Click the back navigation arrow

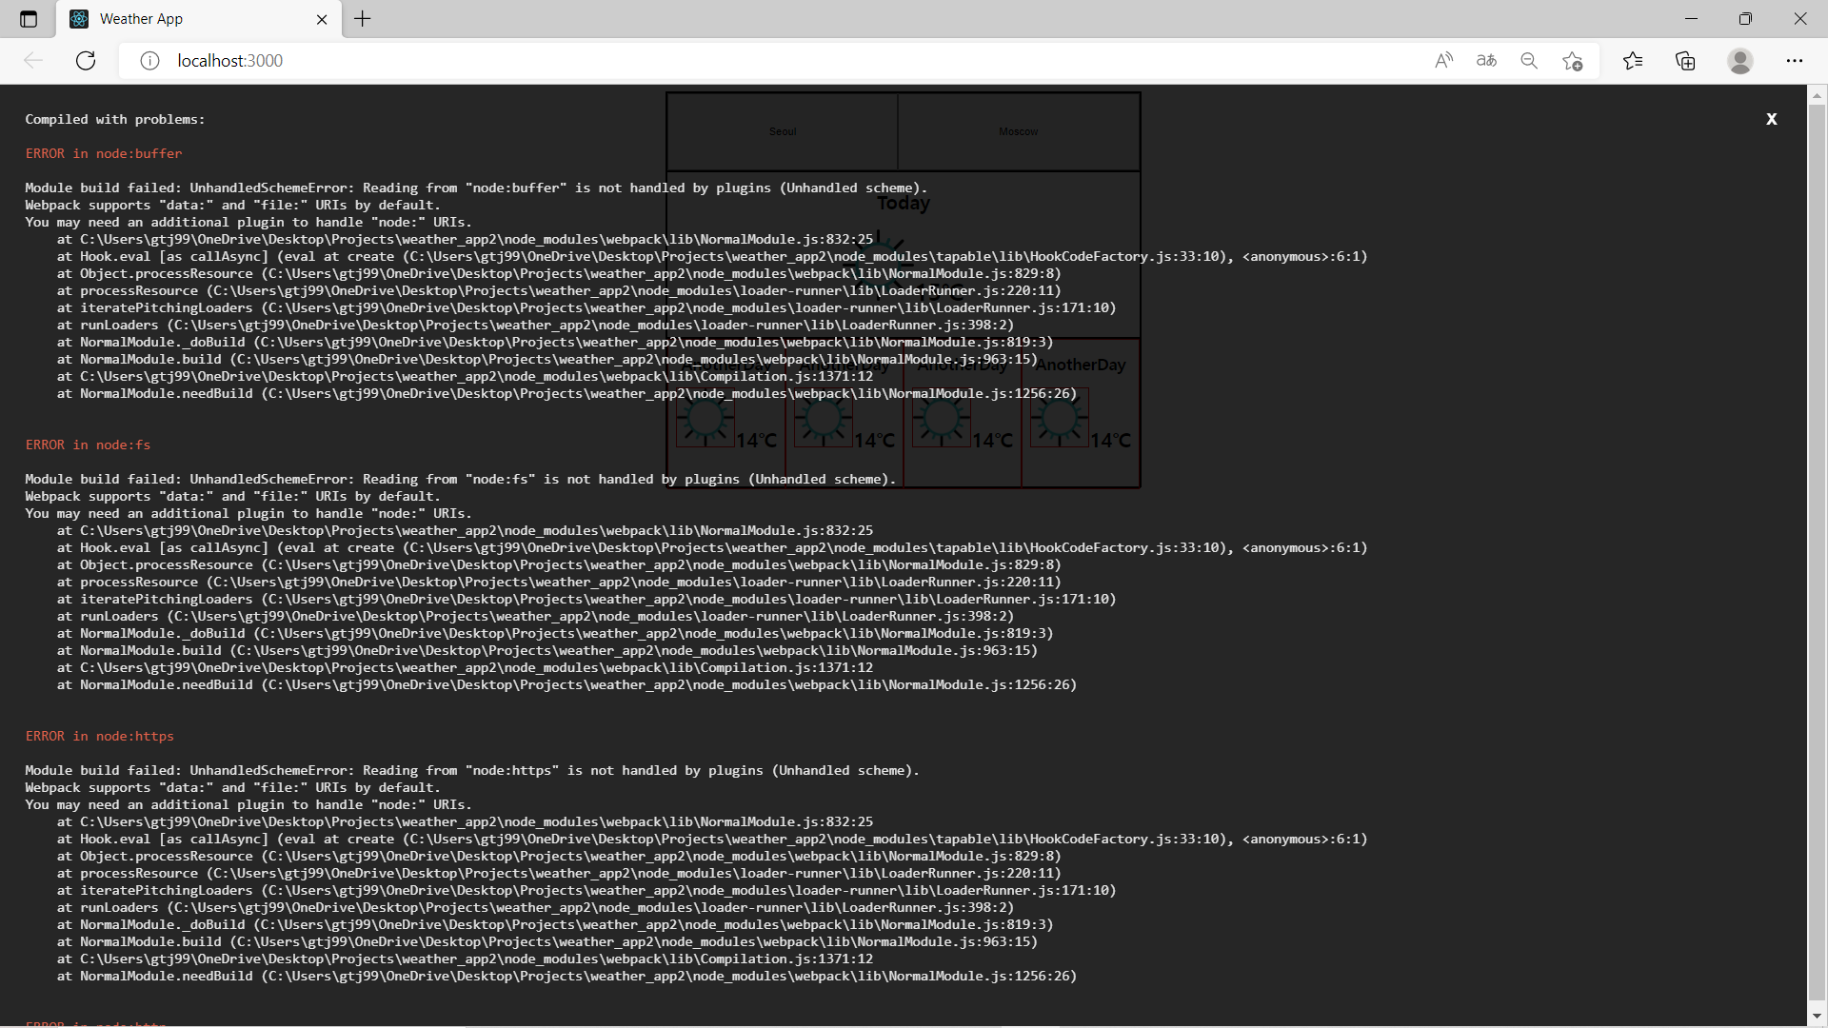[x=33, y=61]
